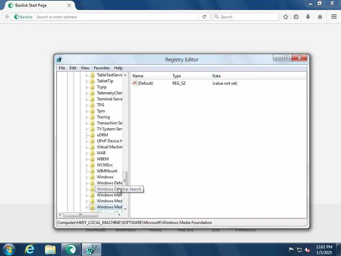Select the Tpm folder icon
Image resolution: width=341 pixels, height=256 pixels.
coord(93,111)
